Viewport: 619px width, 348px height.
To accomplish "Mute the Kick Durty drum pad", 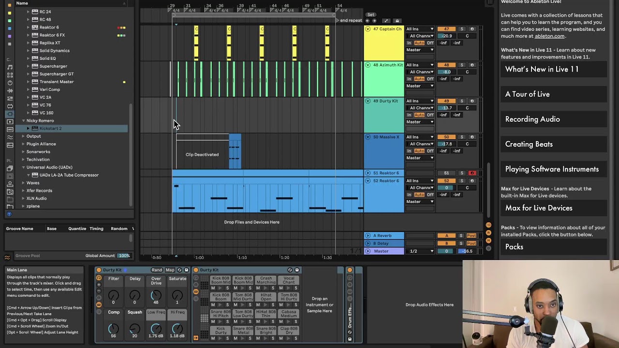I will 213,338.
